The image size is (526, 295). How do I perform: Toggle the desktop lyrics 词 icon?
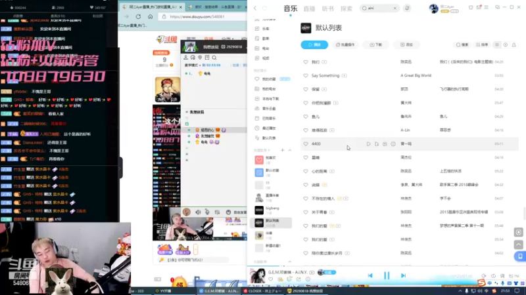pyautogui.click(x=502, y=276)
